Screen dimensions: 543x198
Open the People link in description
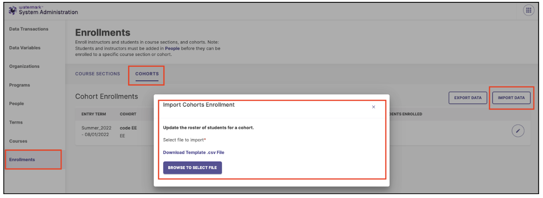click(172, 49)
